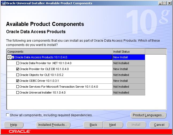
Task: Click Not Installed status for Objects for OLE
Action: [129, 75]
